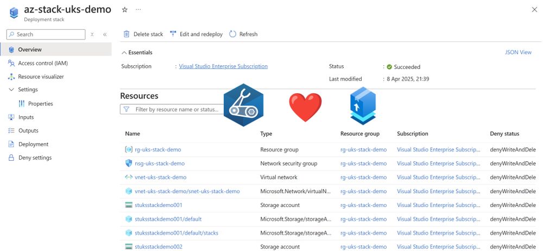Sort by Resource group column header
The width and height of the screenshot is (543, 251).
pyautogui.click(x=360, y=134)
